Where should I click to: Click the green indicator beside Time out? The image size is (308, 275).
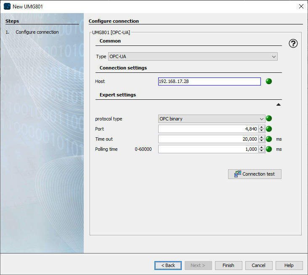point(269,139)
